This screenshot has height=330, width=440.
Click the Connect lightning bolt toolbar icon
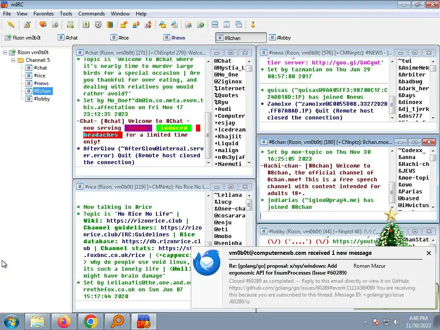11,24
